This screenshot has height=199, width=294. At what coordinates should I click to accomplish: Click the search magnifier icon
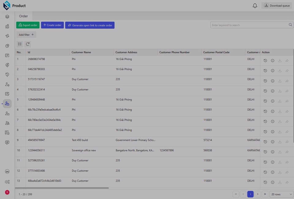click(x=290, y=25)
